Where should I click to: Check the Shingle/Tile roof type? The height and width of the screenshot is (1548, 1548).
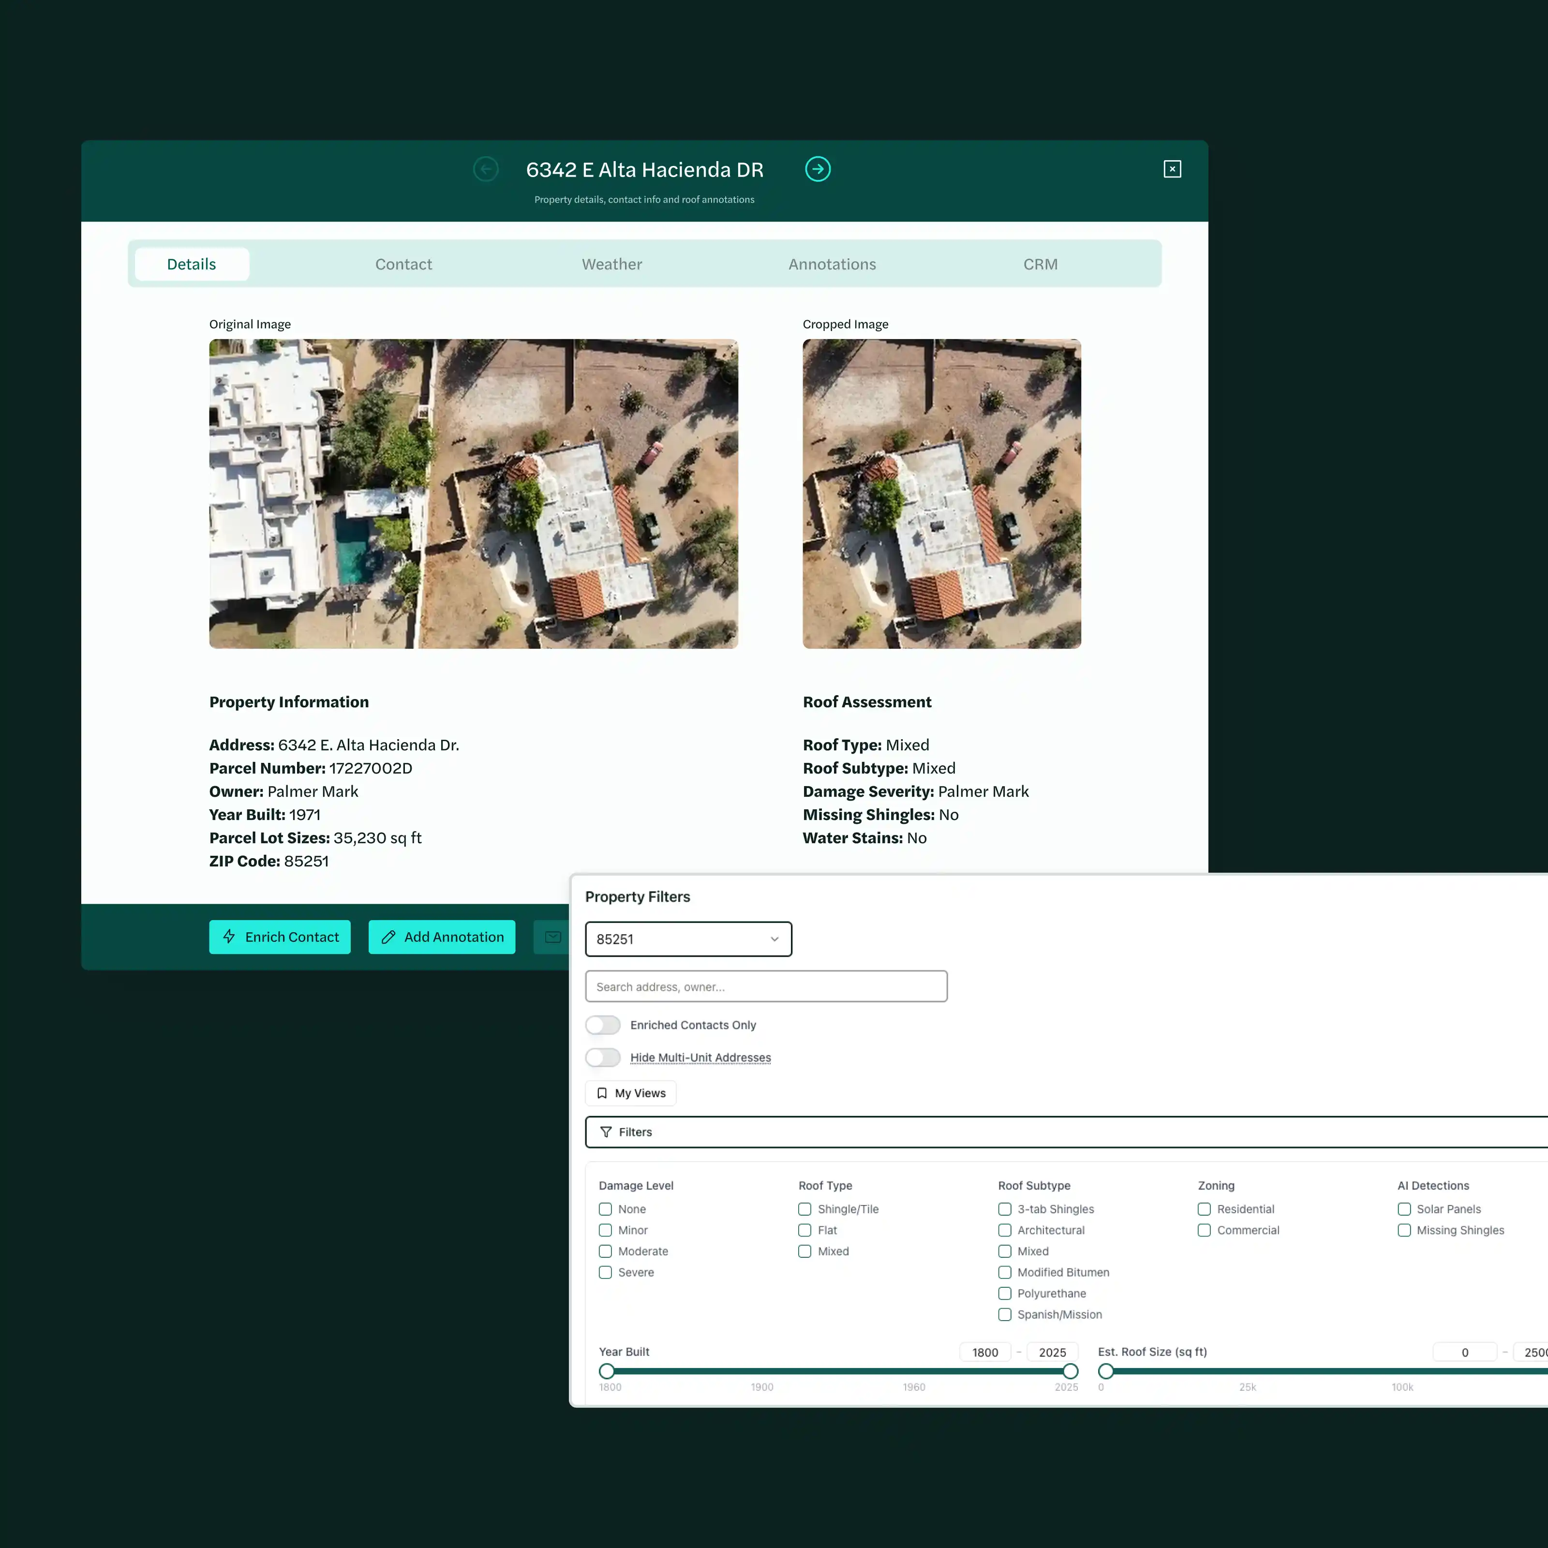click(x=804, y=1209)
